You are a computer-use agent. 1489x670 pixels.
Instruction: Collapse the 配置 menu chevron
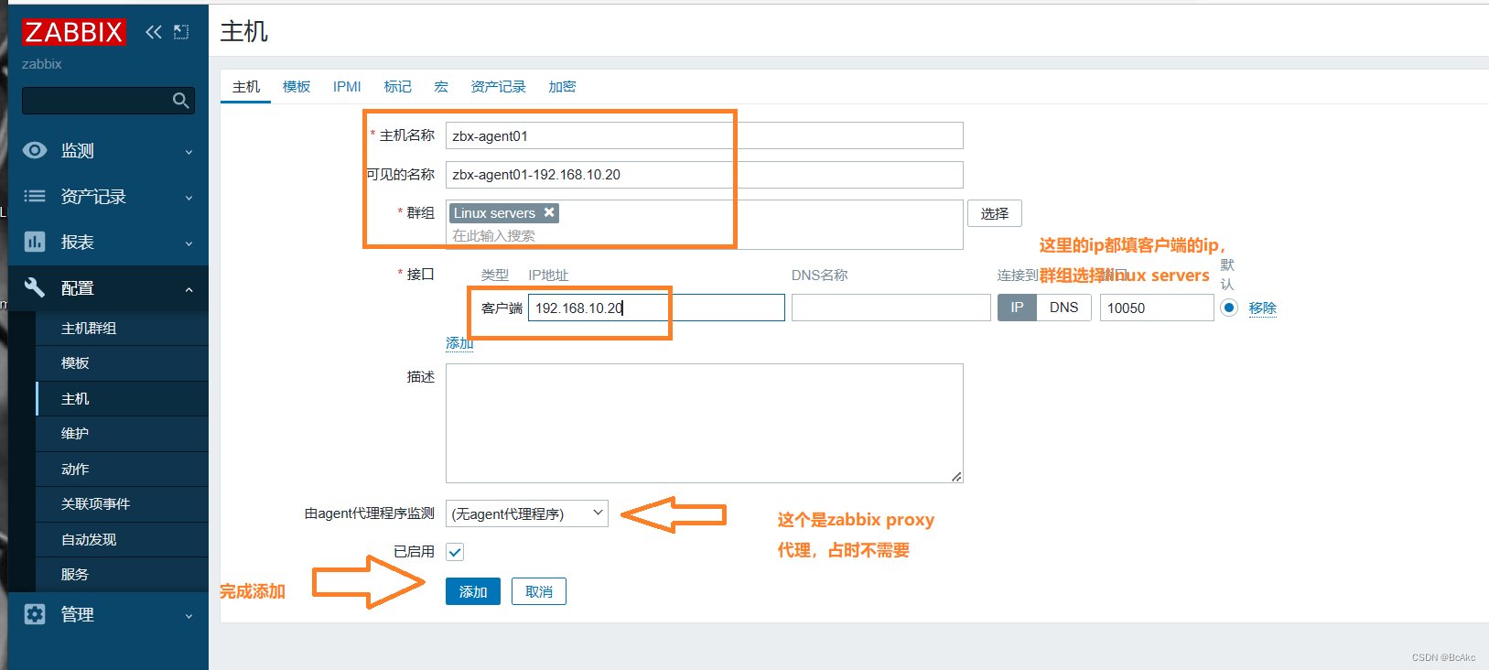(189, 289)
